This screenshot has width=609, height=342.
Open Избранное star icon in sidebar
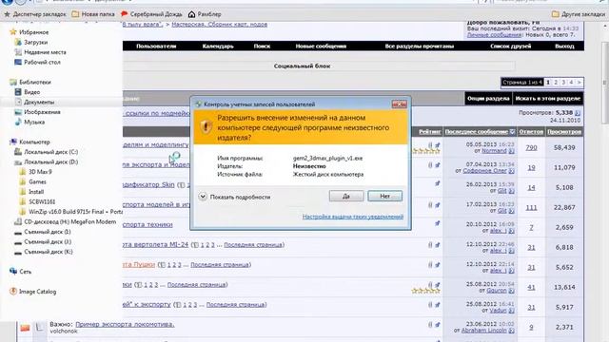[x=13, y=32]
